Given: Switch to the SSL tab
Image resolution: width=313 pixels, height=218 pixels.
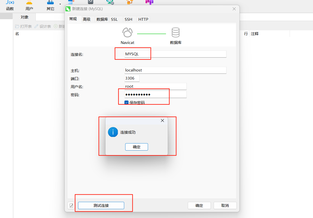Looking at the screenshot, I should [114, 19].
